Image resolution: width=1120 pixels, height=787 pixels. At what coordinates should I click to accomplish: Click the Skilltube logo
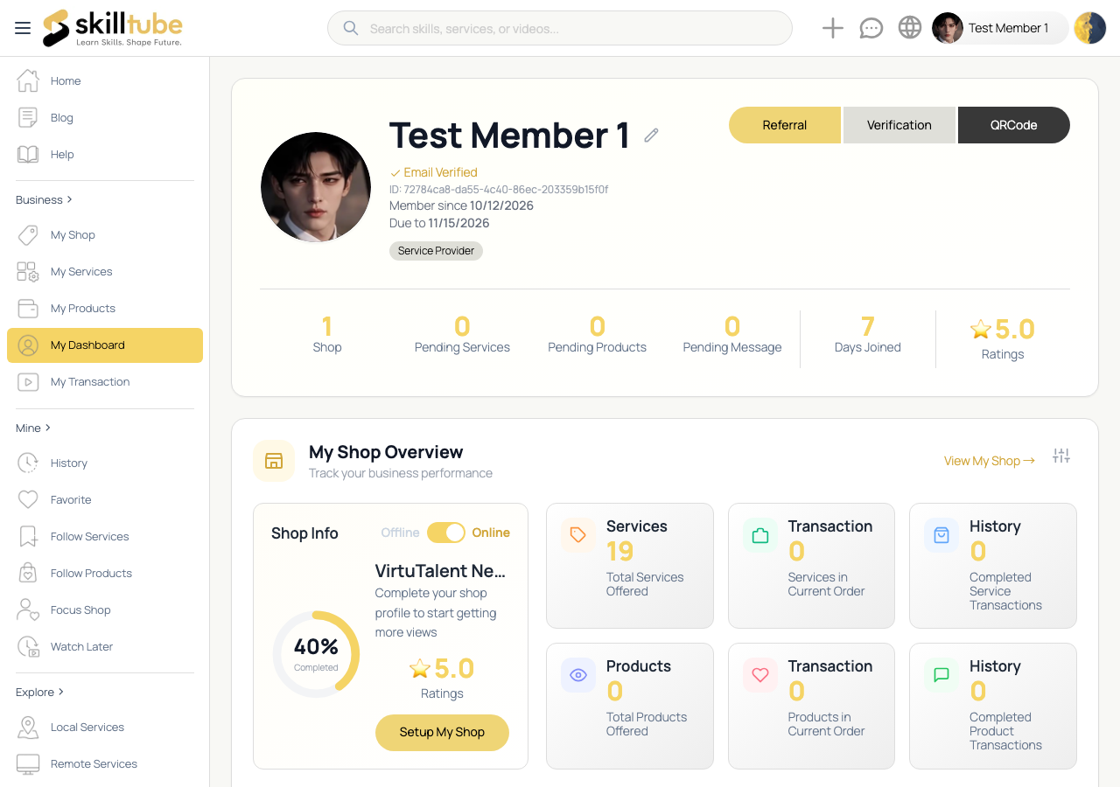112,28
